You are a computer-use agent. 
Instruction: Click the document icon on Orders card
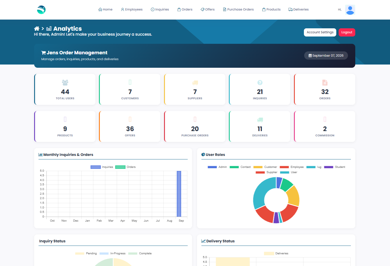(x=325, y=83)
